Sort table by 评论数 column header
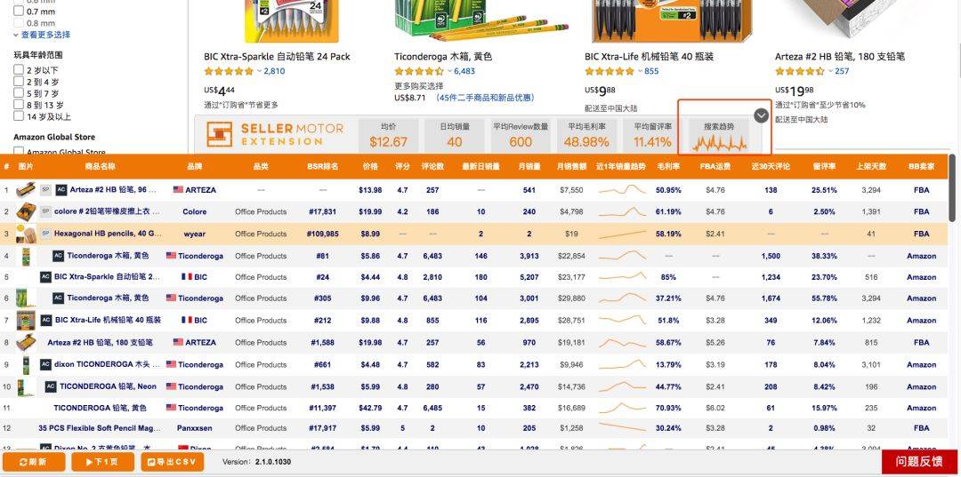961x477 pixels. pyautogui.click(x=432, y=166)
